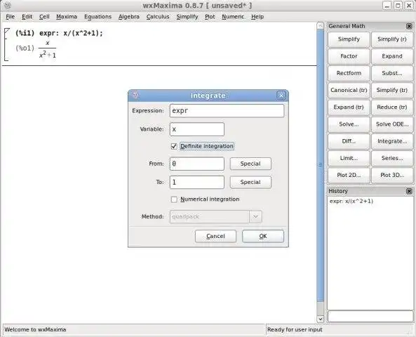The image size is (416, 337).
Task: Click the Series... button
Action: pyautogui.click(x=392, y=158)
